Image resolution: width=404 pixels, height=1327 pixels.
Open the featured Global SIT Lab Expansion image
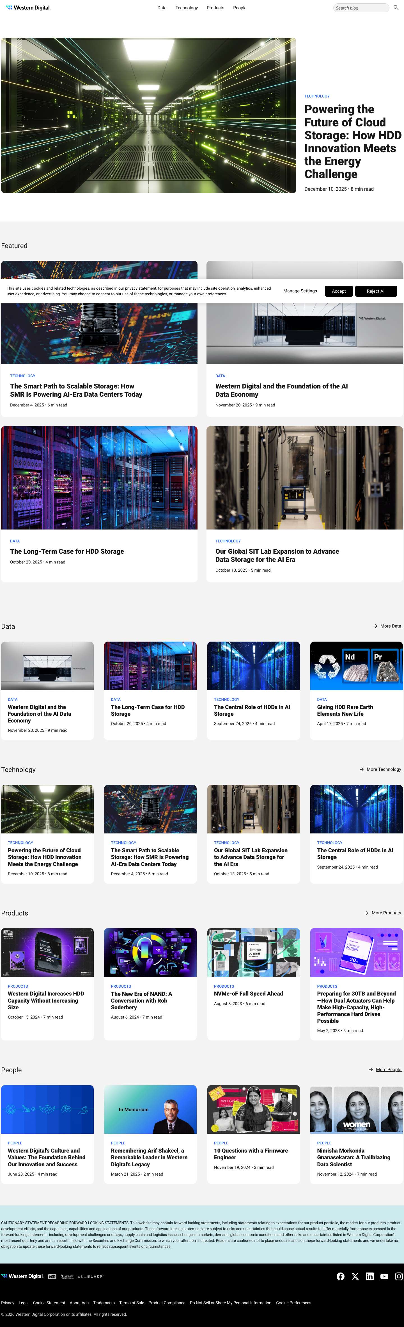305,478
